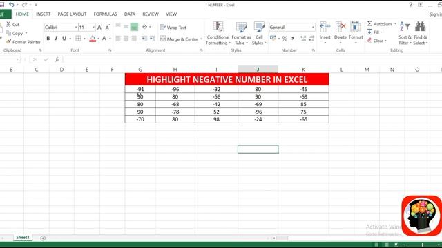Viewport: 442px width, 248px height.
Task: Apply comma style format
Action: [293, 39]
